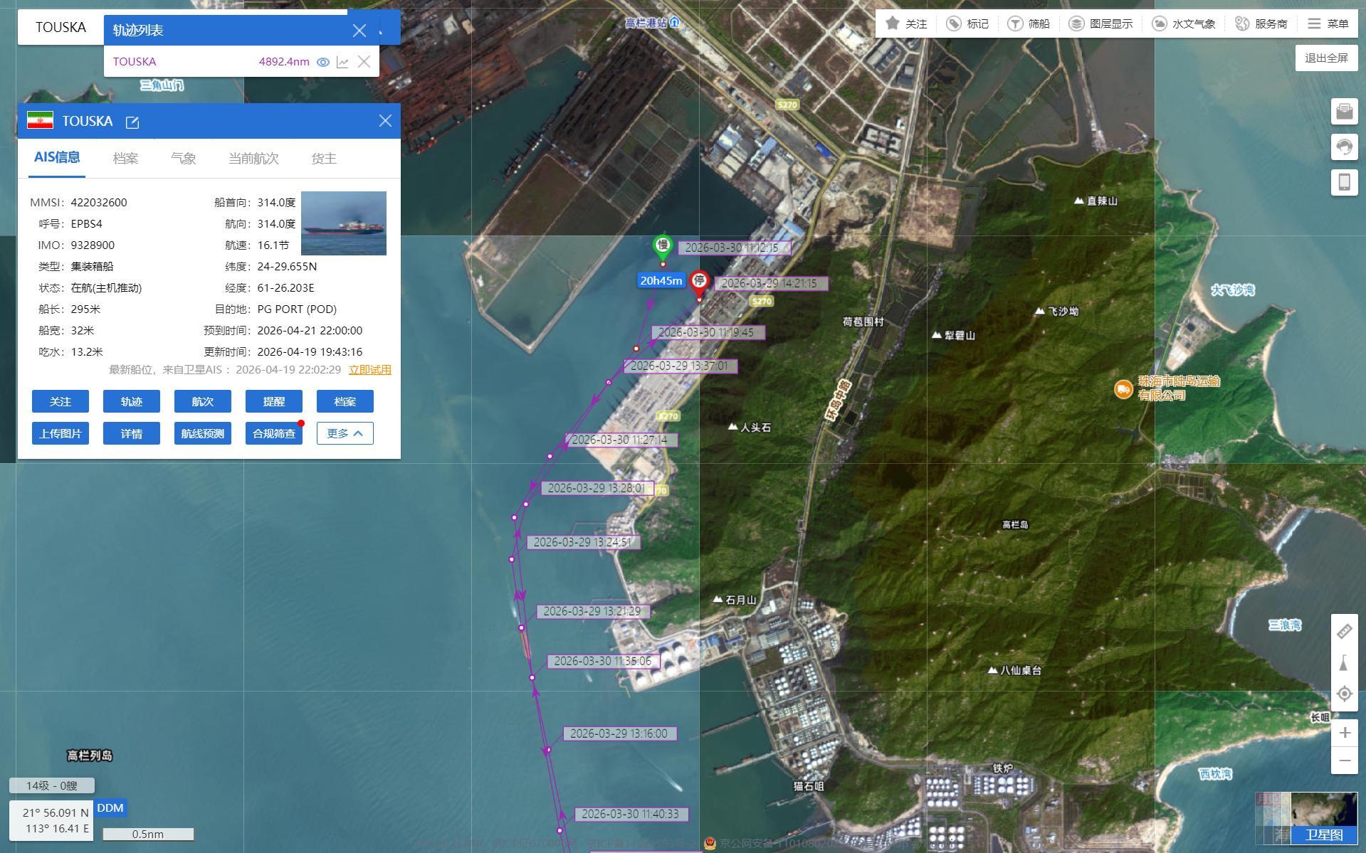This screenshot has width=1366, height=853.
Task: Open TOUSKA track chart icon
Action: coord(343,62)
